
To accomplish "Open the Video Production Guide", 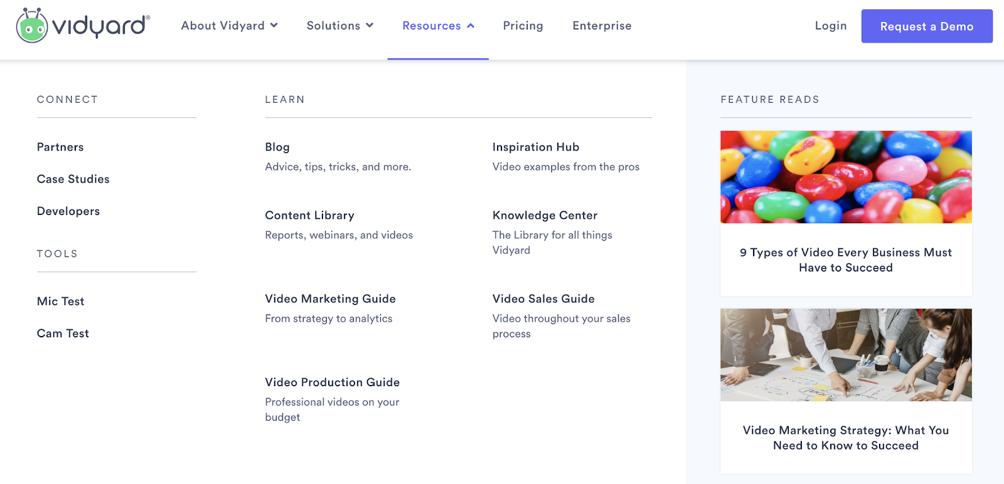I will (x=332, y=382).
